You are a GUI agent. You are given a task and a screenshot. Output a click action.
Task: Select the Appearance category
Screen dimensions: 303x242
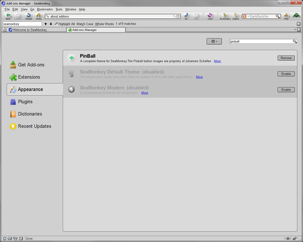pyautogui.click(x=35, y=89)
